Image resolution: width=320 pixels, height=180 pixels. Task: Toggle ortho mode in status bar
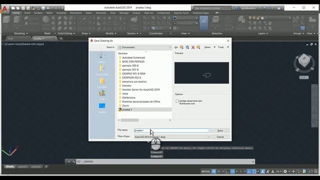(227, 171)
